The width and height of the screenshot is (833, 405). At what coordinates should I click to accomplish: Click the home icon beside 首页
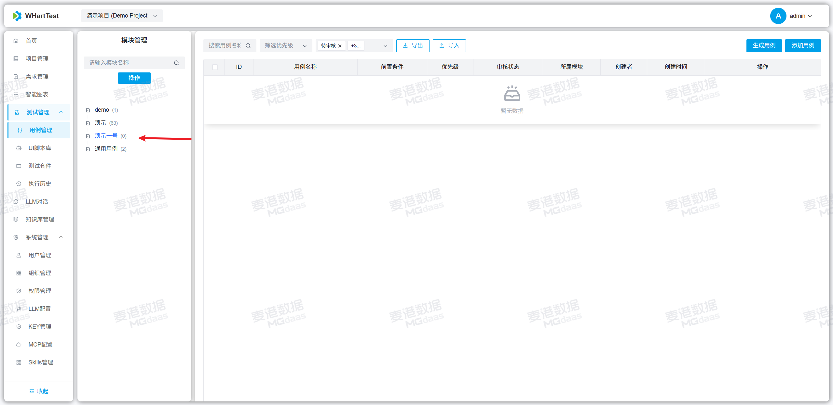pos(16,41)
